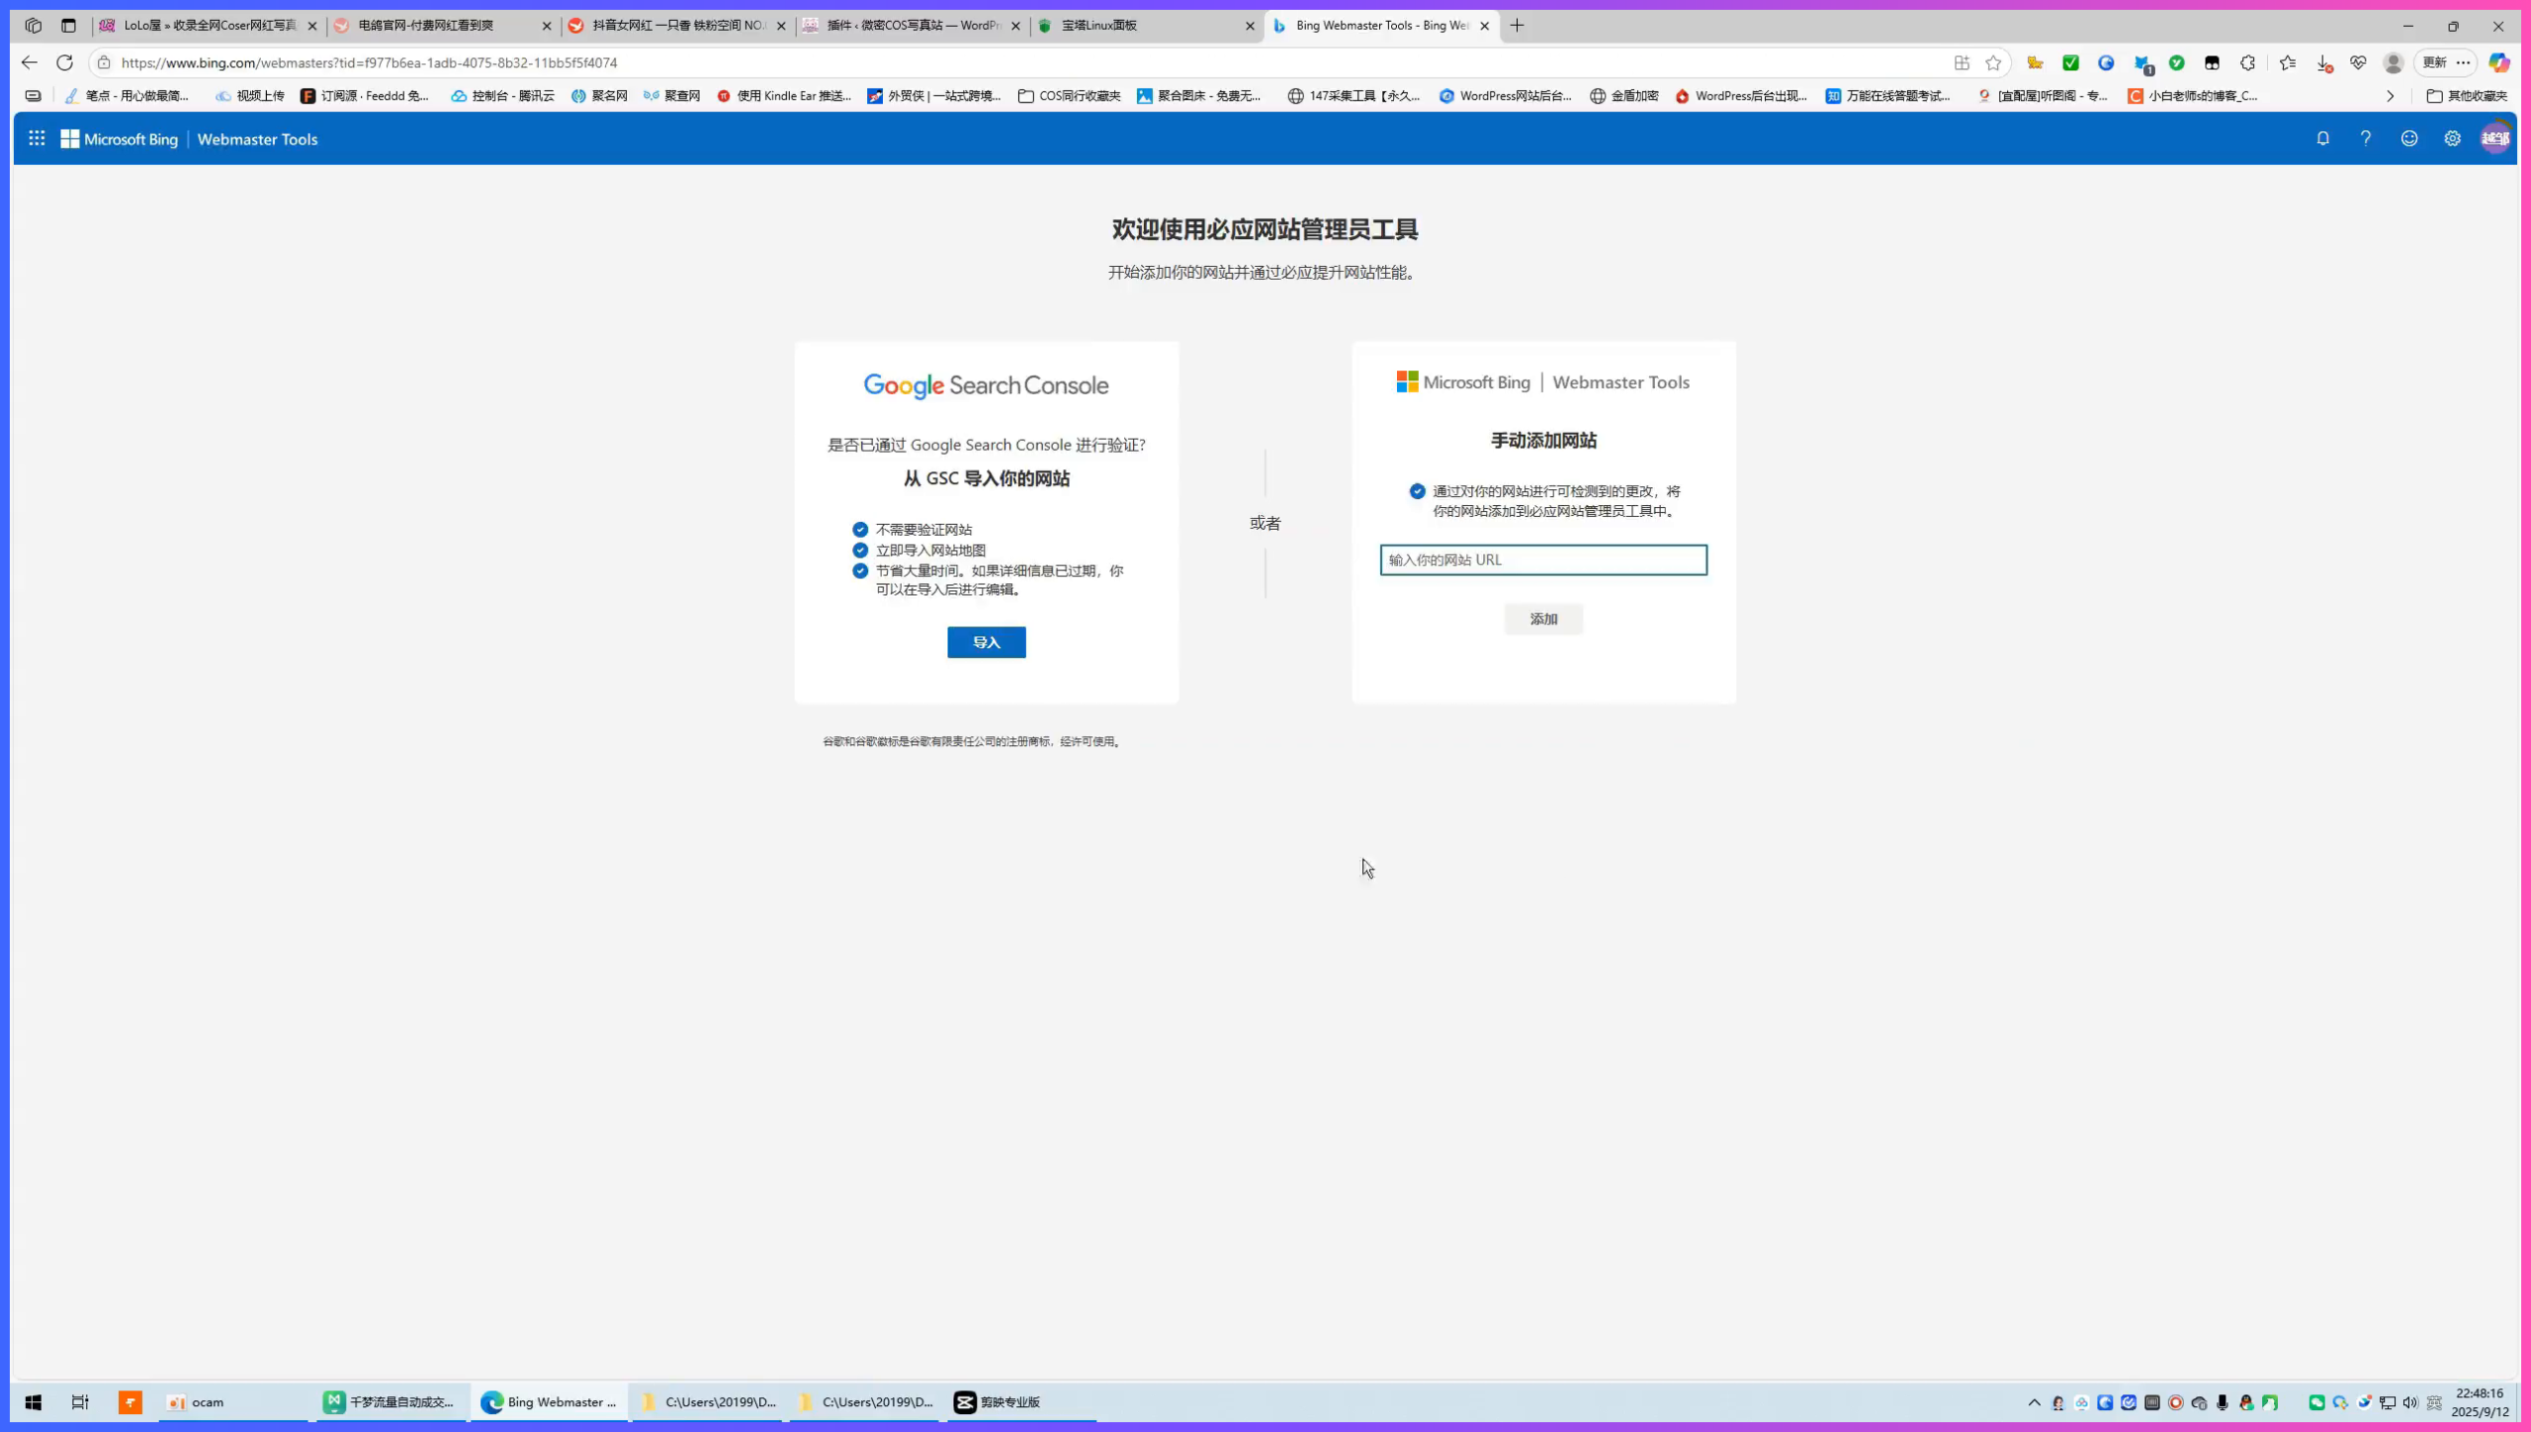Show hidden system tray icons

click(x=2035, y=1402)
